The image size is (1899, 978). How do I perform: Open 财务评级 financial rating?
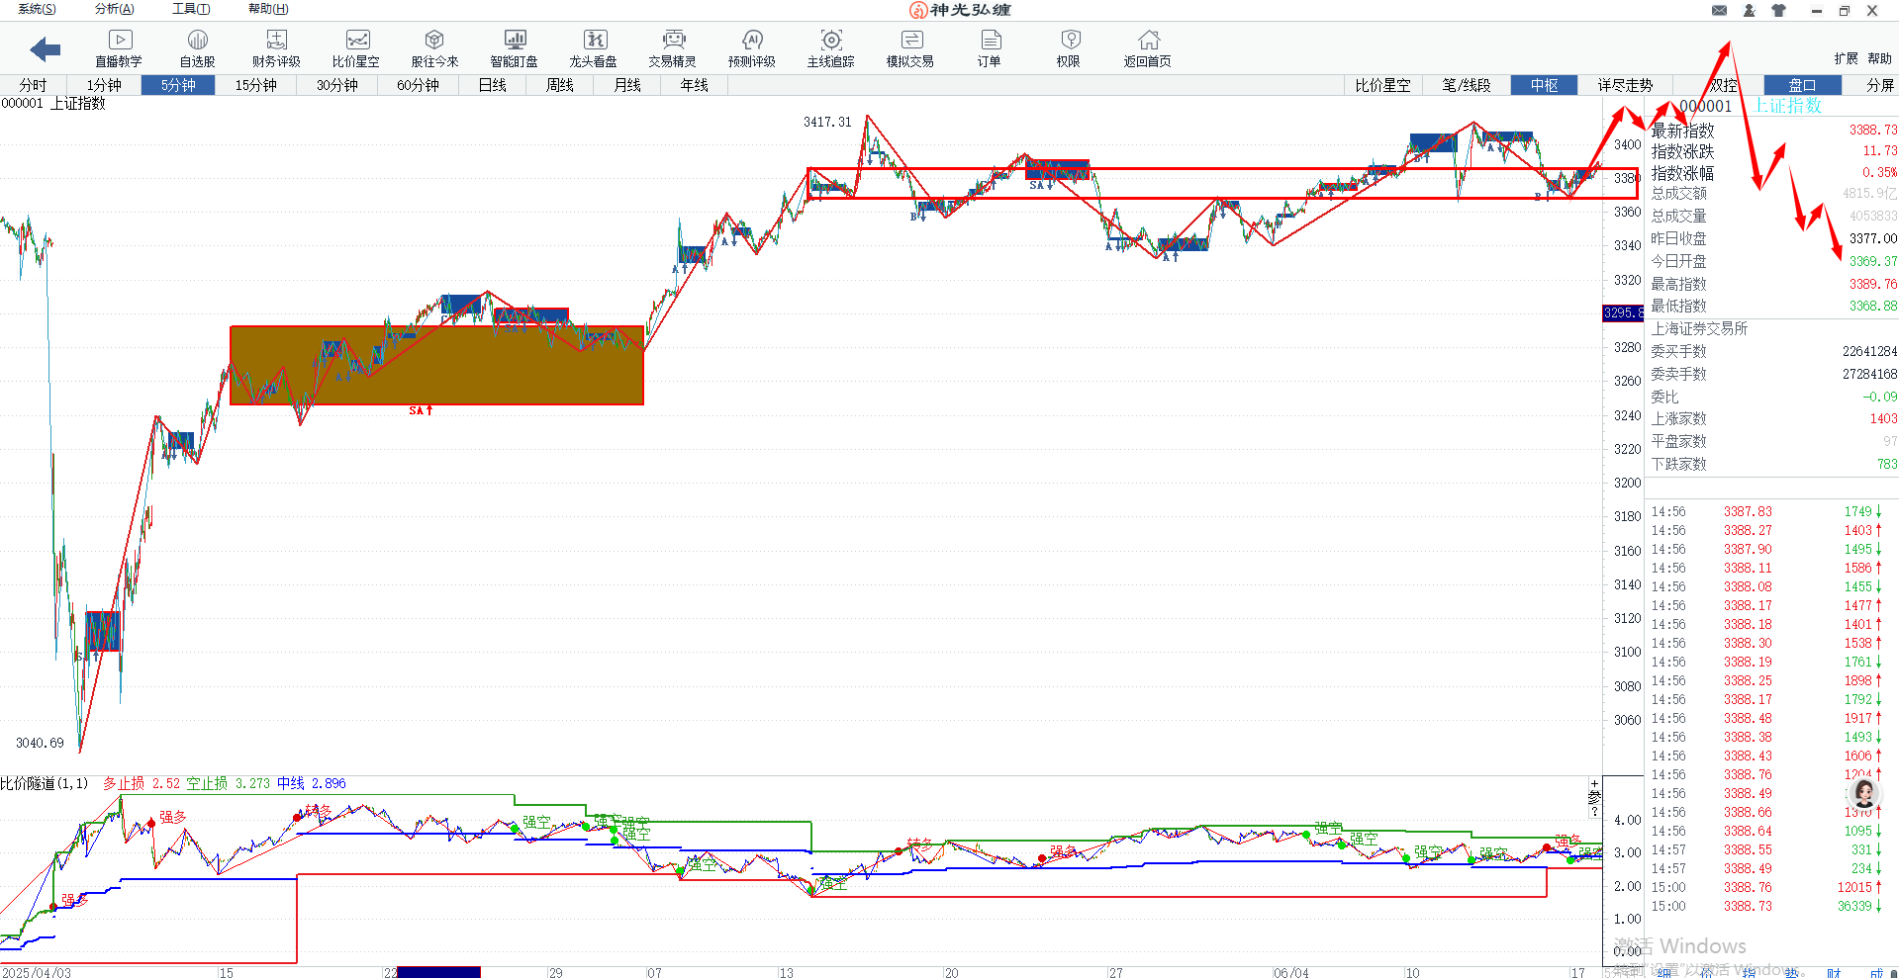point(276,47)
